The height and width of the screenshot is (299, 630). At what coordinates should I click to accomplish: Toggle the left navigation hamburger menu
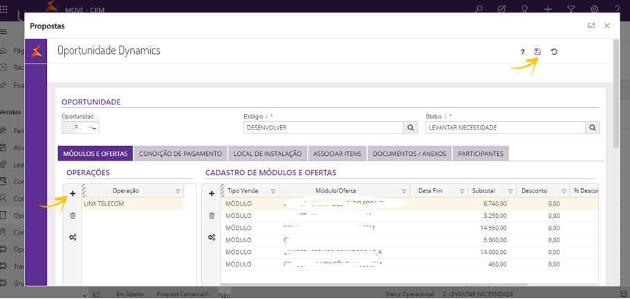coord(3,31)
